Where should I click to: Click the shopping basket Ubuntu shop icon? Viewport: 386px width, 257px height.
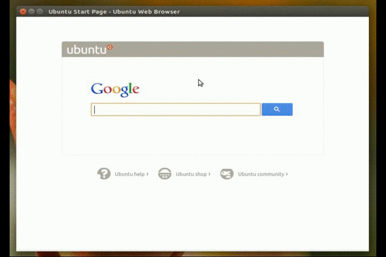[165, 173]
